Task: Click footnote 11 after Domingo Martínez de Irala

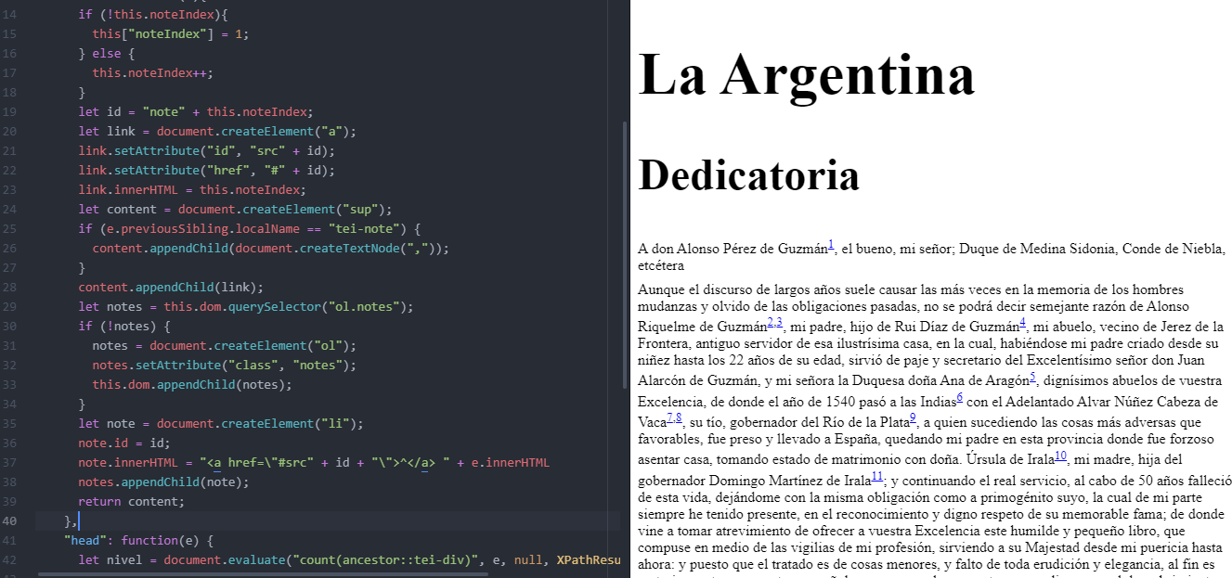Action: pyautogui.click(x=876, y=477)
